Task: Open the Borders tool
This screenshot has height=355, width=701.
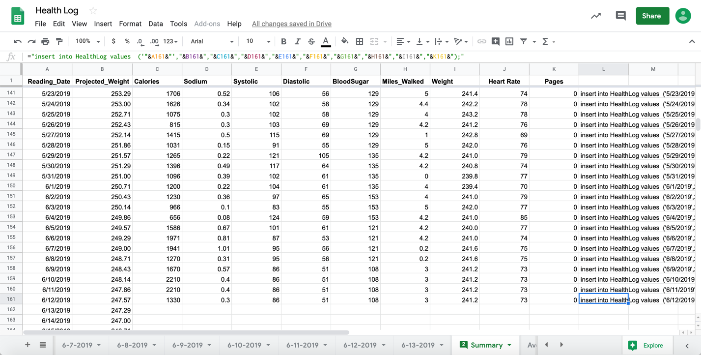Action: pos(360,42)
